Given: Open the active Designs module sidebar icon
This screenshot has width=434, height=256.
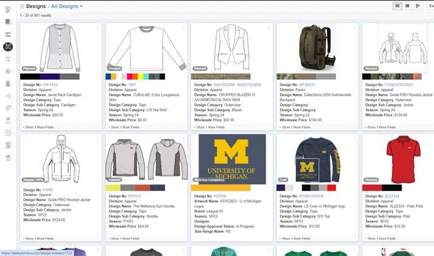Looking at the screenshot, I should coord(8,47).
